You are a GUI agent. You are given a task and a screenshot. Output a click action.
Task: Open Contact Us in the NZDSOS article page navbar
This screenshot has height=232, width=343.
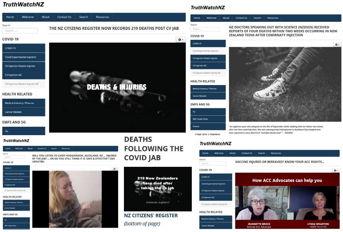[242, 18]
